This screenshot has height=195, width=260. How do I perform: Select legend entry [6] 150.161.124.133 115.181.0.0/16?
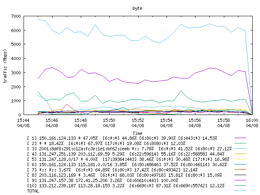[x=127, y=165]
